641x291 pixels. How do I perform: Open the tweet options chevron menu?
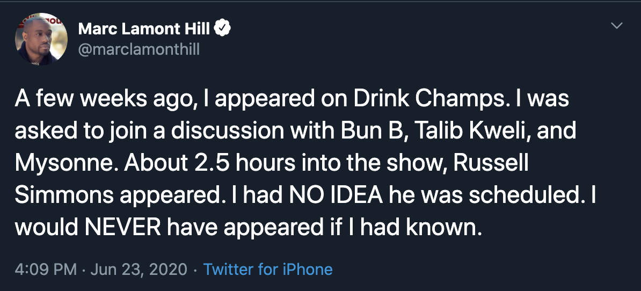(x=617, y=26)
